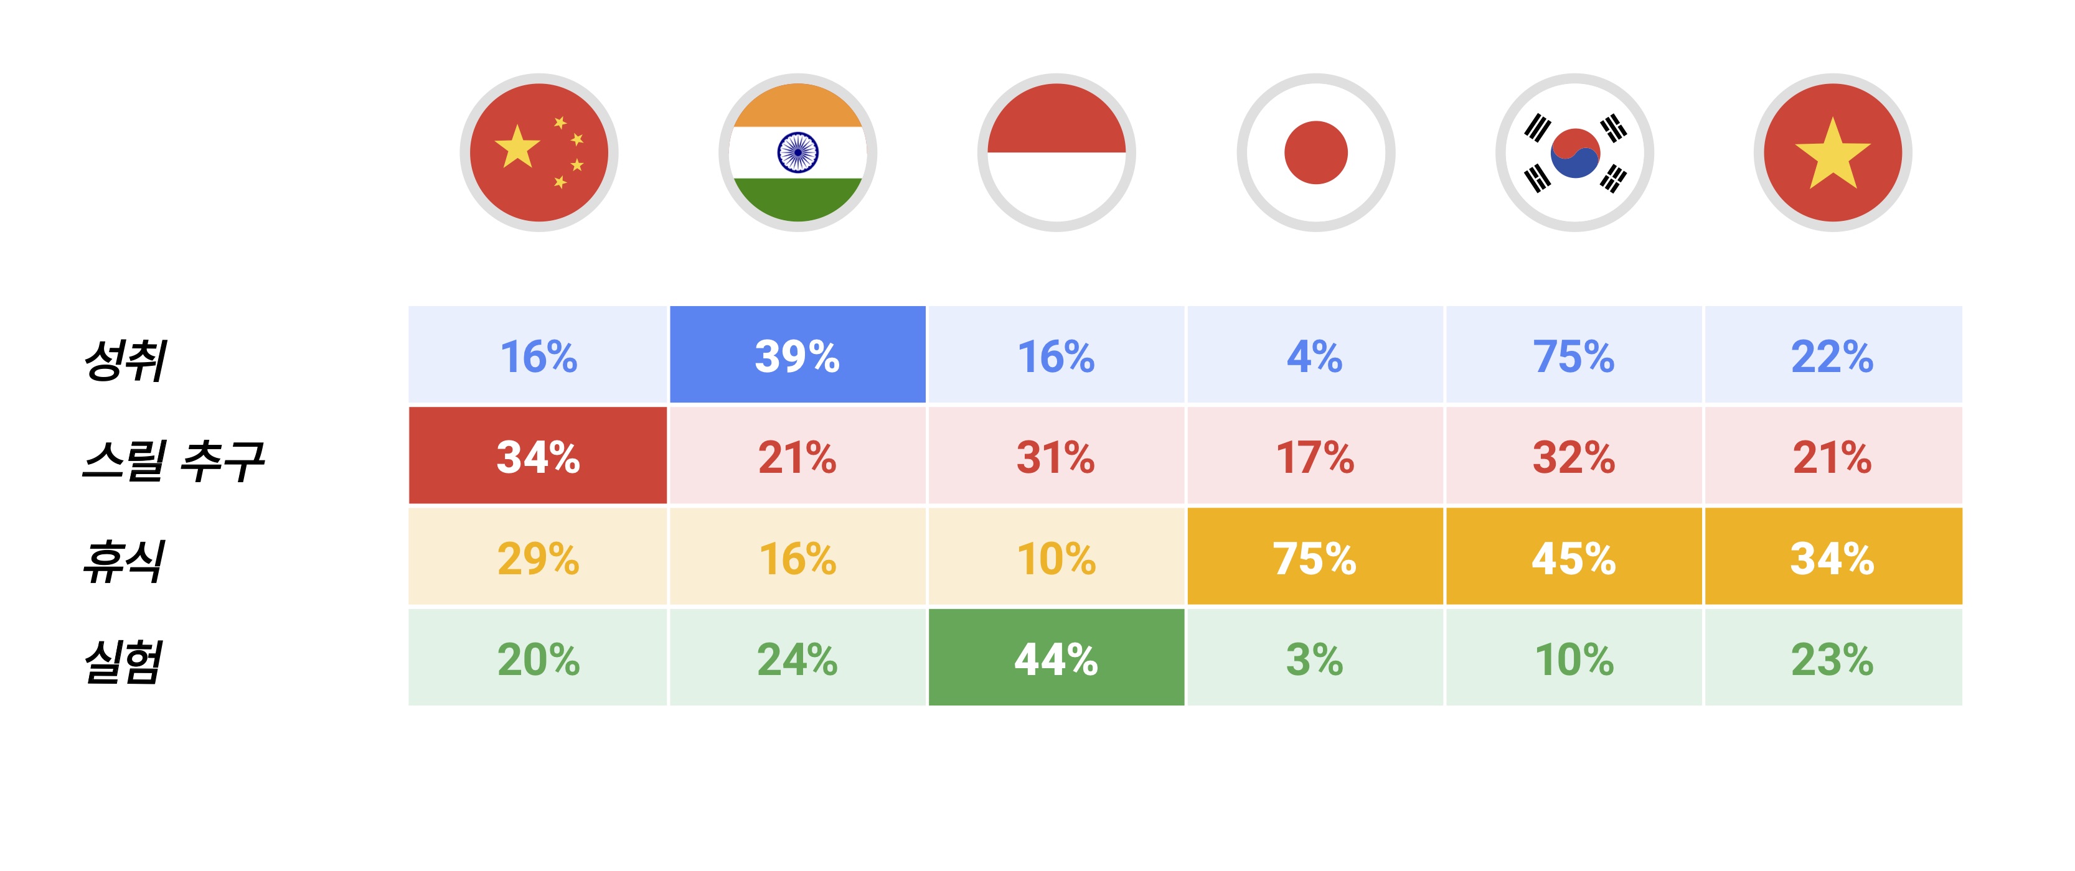The image size is (2075, 871).
Task: Click the 성취 row label
Action: click(126, 359)
